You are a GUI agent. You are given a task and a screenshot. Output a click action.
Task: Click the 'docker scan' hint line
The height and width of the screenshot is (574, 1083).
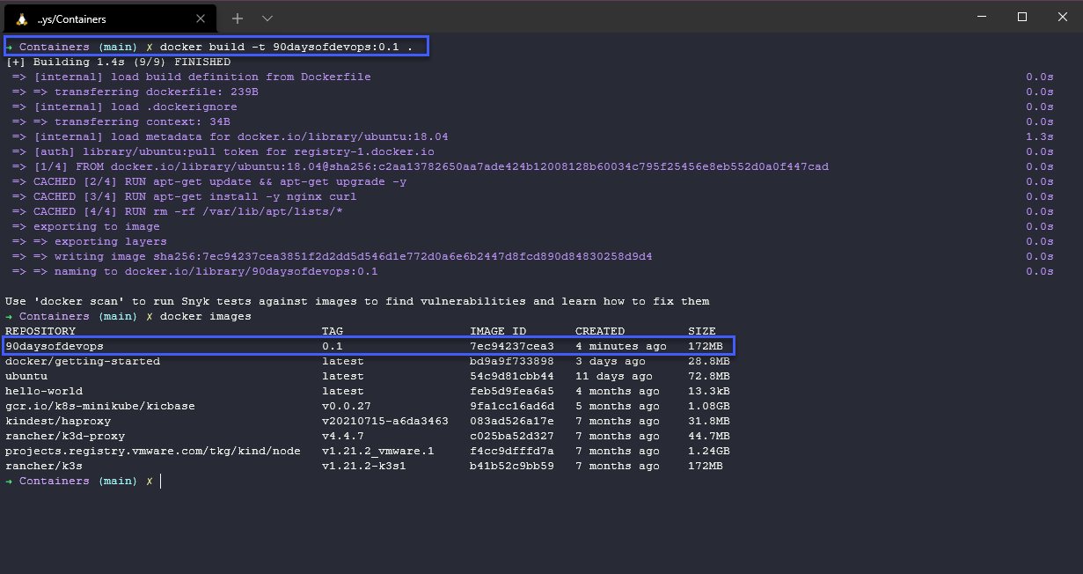(x=356, y=301)
